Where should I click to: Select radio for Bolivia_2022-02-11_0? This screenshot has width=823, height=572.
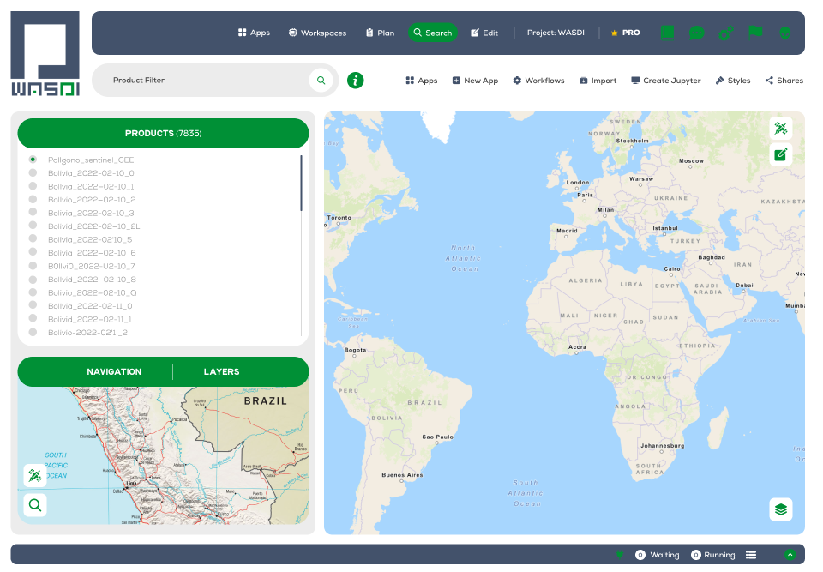(x=33, y=305)
